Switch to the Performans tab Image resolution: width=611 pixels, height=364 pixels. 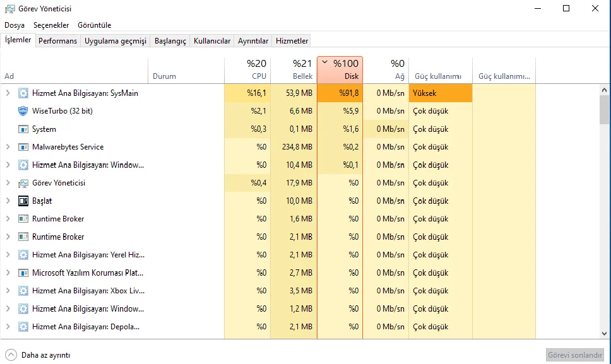[x=57, y=41]
